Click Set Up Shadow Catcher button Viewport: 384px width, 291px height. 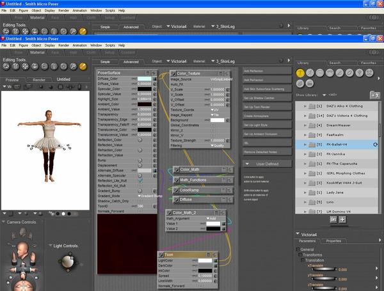tap(267, 98)
